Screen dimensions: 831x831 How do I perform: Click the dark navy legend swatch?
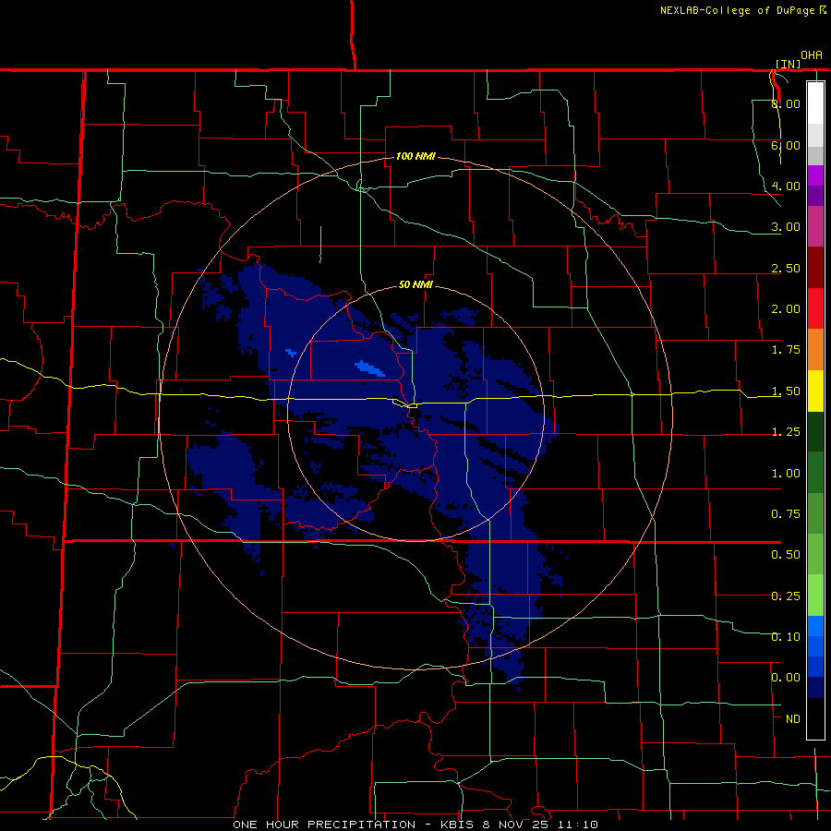click(815, 688)
